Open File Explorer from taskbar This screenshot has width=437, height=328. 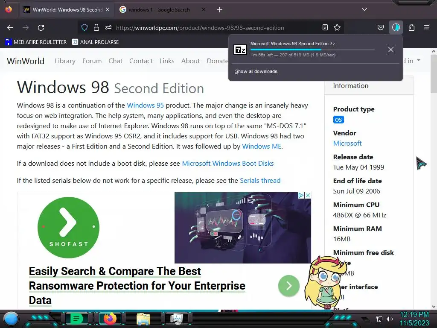pyautogui.click(x=143, y=319)
